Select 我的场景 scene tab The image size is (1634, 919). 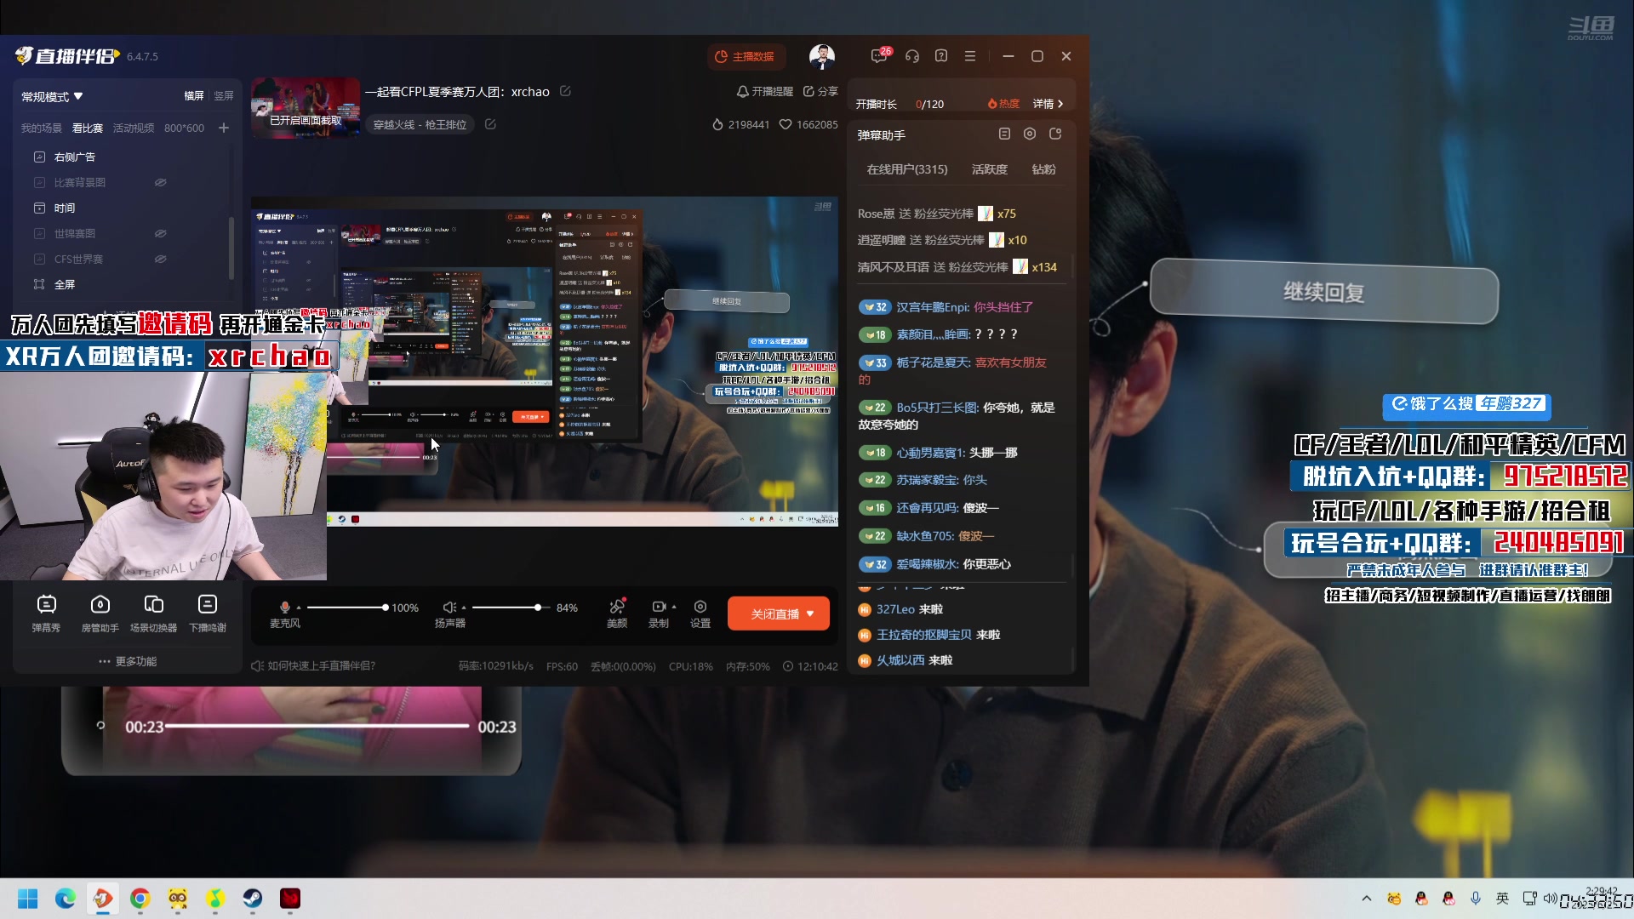[42, 128]
